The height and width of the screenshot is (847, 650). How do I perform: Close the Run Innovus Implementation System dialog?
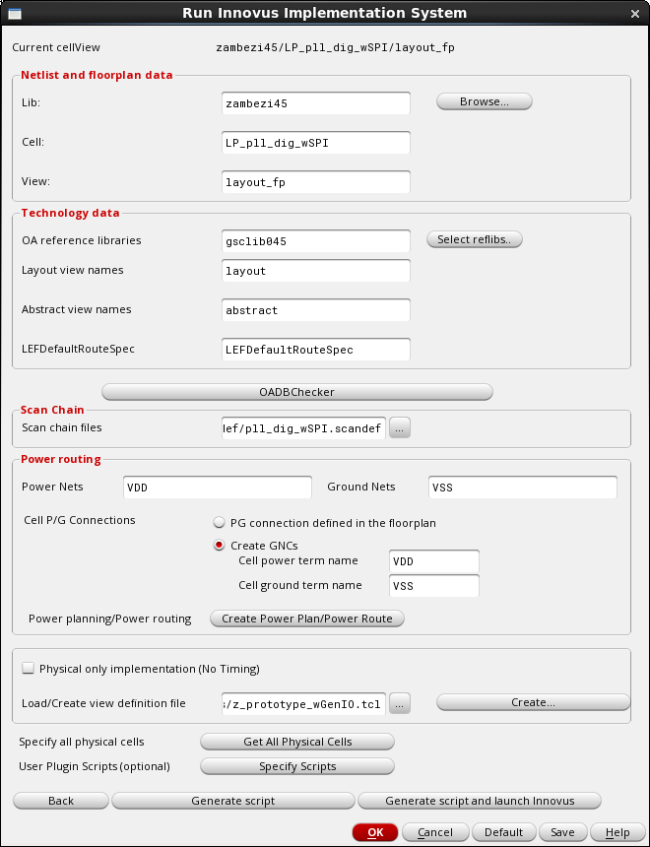click(635, 14)
